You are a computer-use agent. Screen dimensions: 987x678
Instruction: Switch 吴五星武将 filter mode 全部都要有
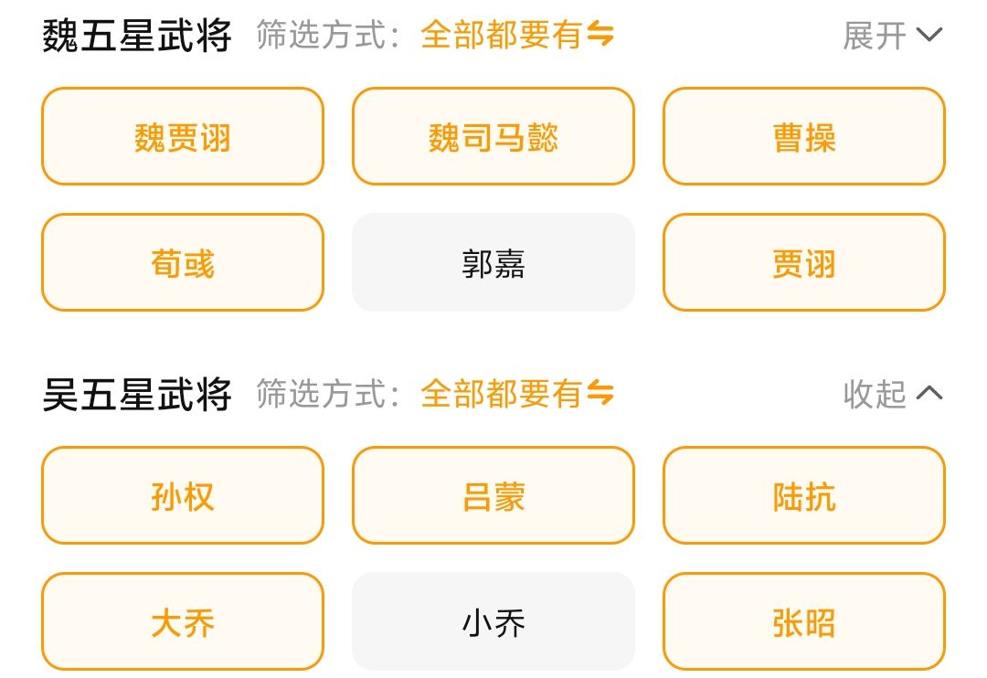pyautogui.click(x=501, y=394)
